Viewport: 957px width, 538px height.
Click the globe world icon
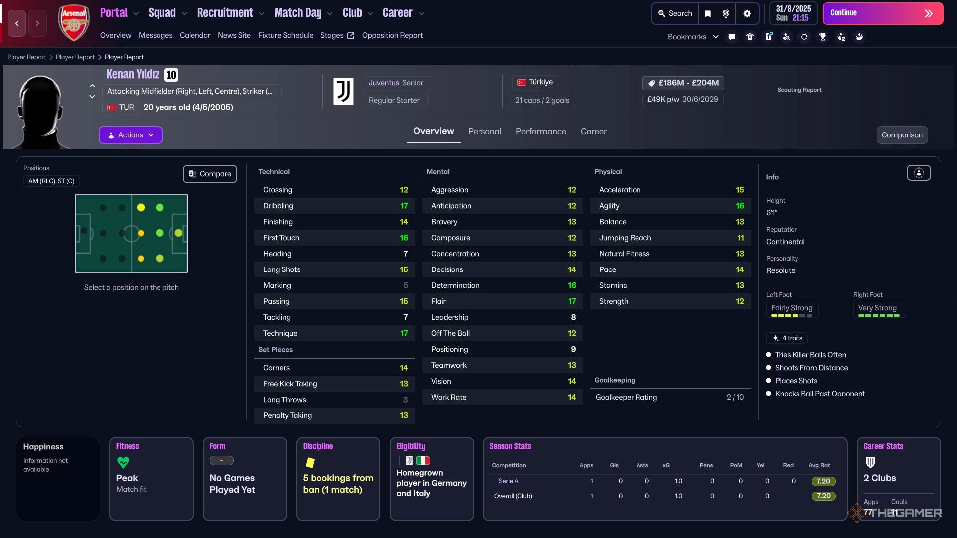pyautogui.click(x=726, y=14)
